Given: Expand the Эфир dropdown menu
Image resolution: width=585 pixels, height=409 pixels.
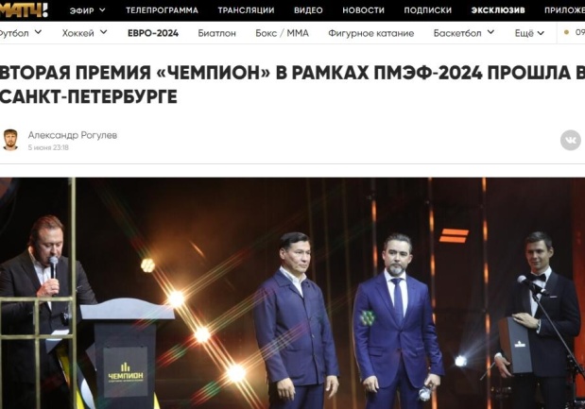Looking at the screenshot, I should (88, 10).
